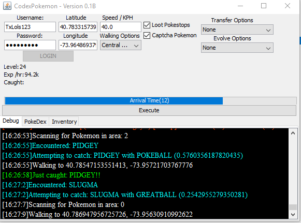Switch to the PokeDex tab

click(x=35, y=122)
